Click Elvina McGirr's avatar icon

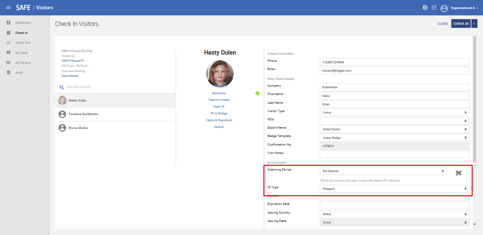[x=62, y=128]
